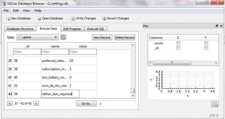Click the name column filter field
Screen dimensions: 225x119
pyautogui.click(x=55, y=52)
